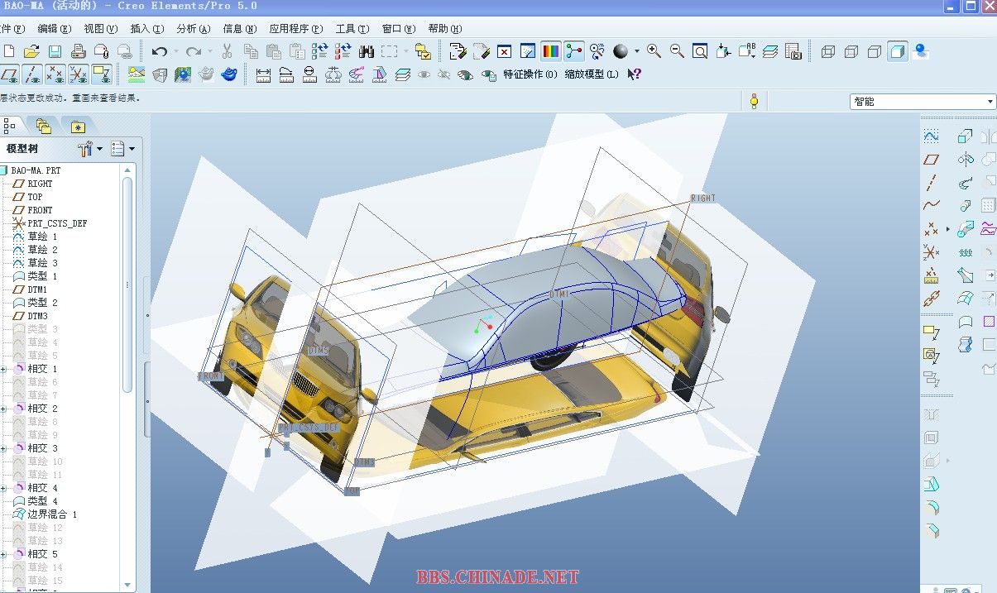Switch to the favorites navigator tab
Screen dimensions: 997x593
78,127
